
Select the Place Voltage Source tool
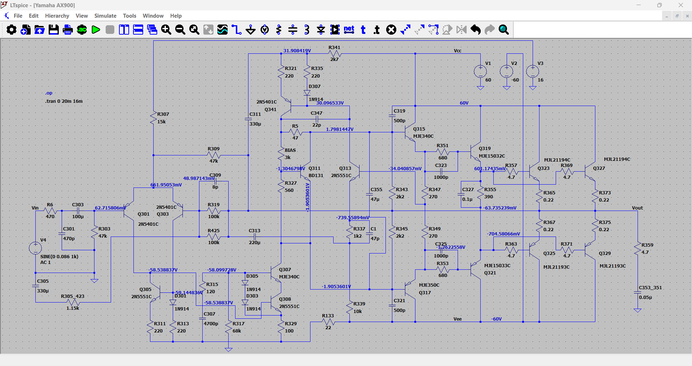265,30
